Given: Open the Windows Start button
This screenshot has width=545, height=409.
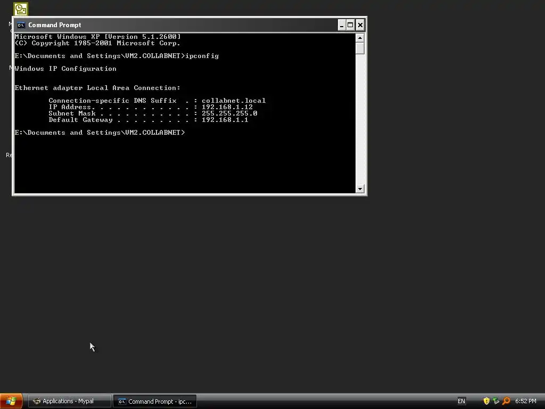Looking at the screenshot, I should click(11, 401).
